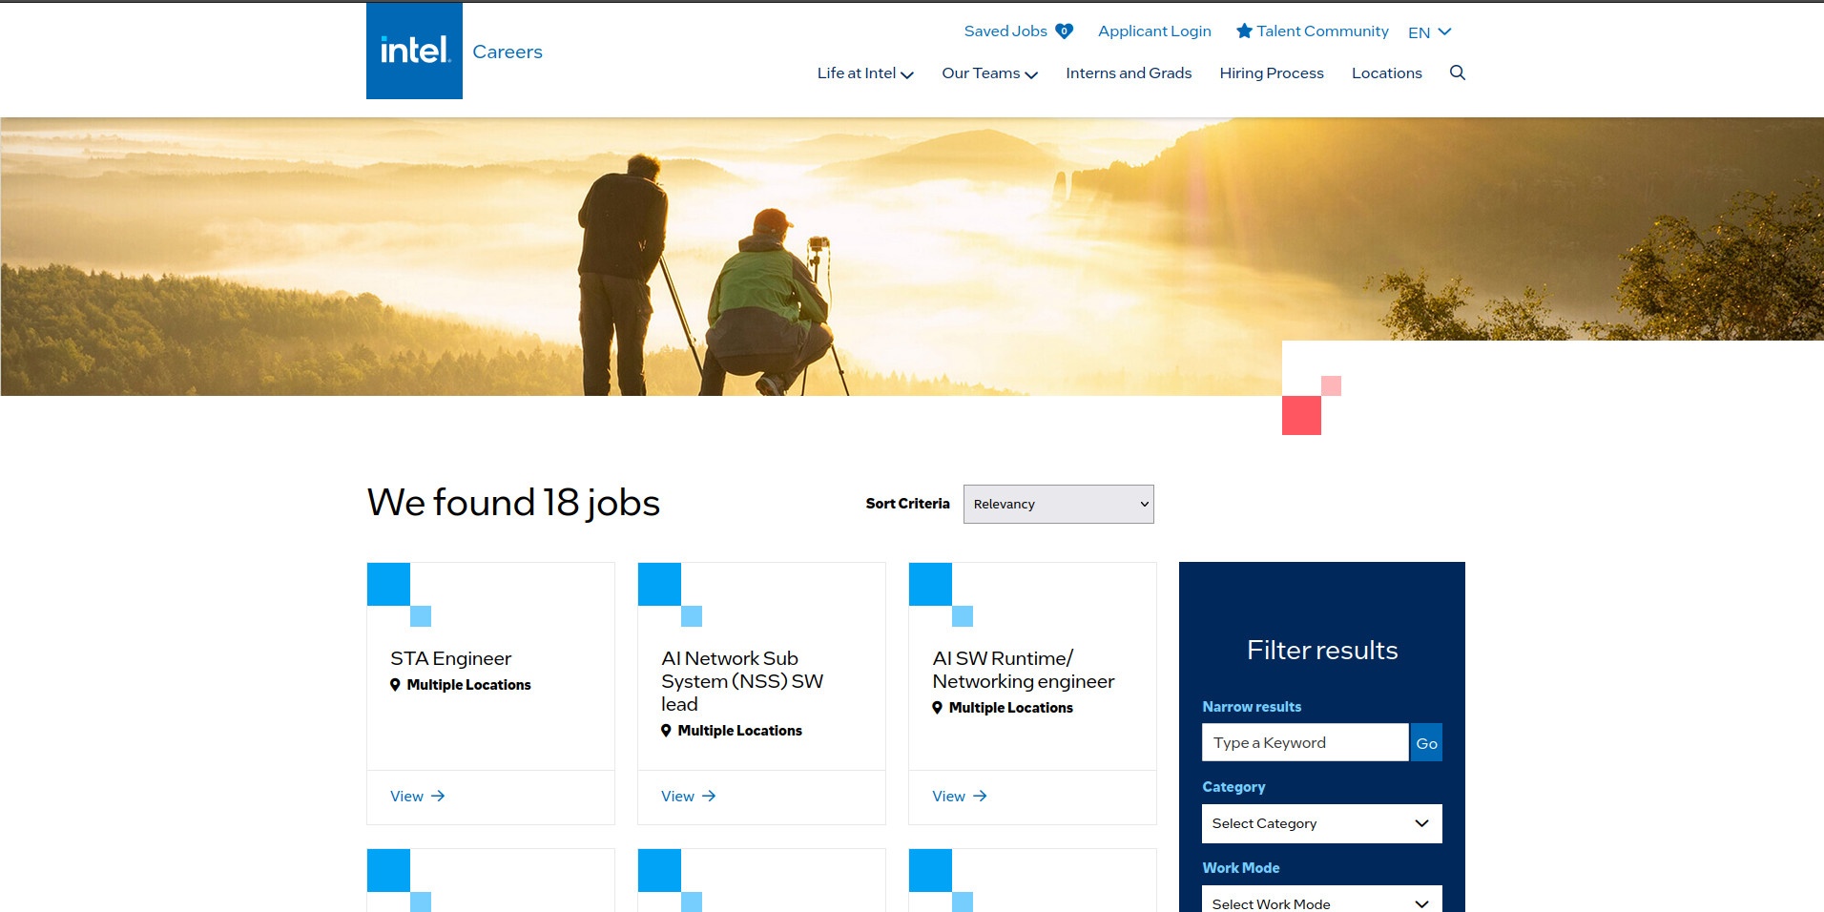Viewport: 1824px width, 912px height.
Task: Click the arrow beside AI SW Runtime View
Action: 980,796
